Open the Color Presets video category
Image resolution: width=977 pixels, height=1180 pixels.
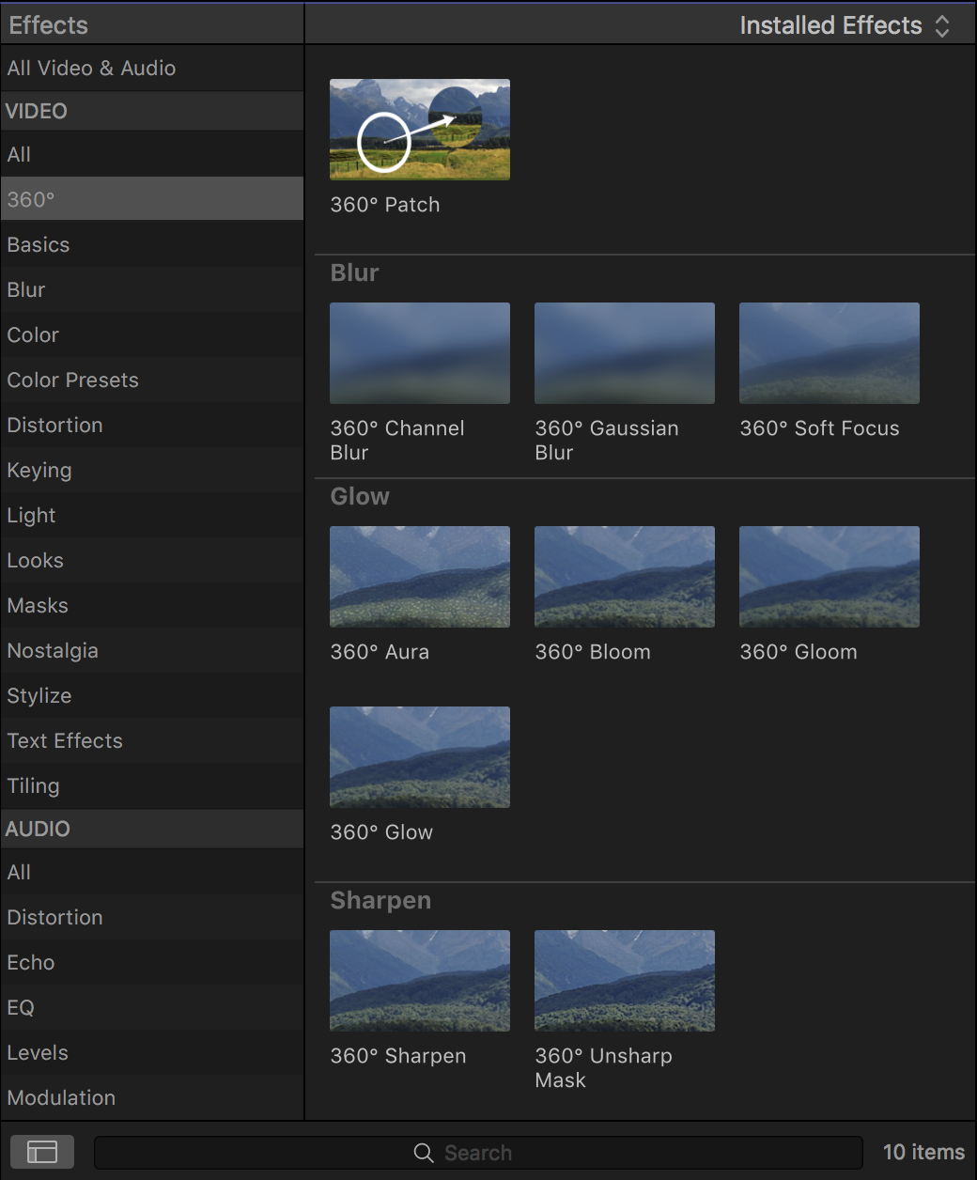[x=152, y=380]
